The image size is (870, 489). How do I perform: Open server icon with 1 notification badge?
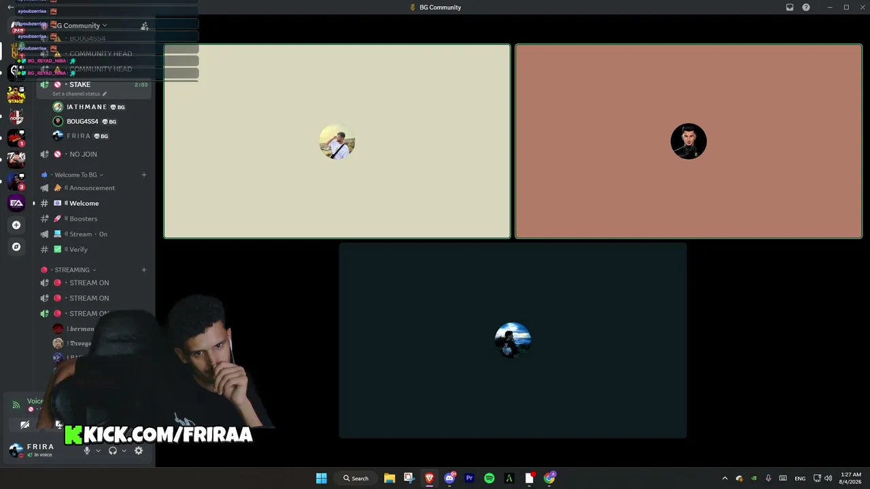[x=16, y=138]
